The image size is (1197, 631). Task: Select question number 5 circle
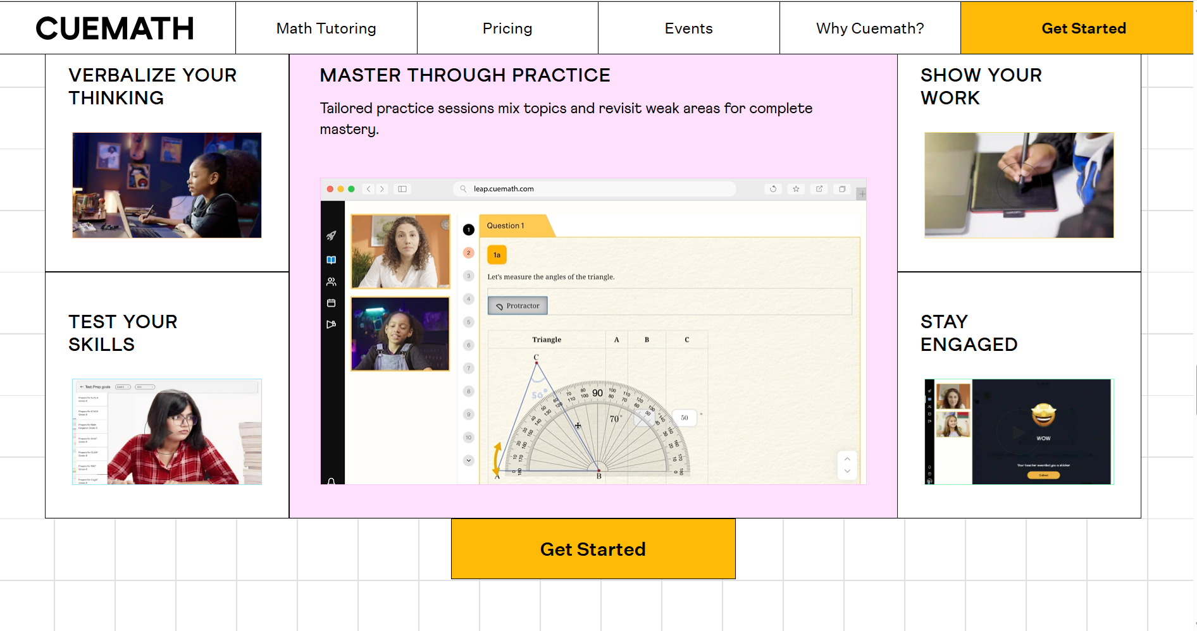coord(469,322)
